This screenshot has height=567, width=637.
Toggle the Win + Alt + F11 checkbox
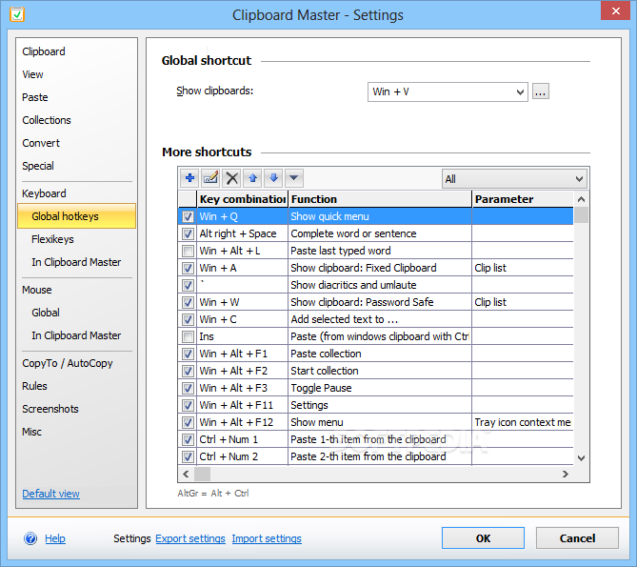click(188, 405)
